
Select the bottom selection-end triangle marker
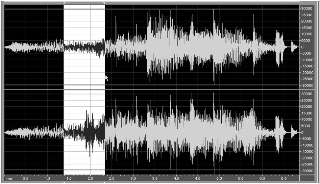click(104, 183)
